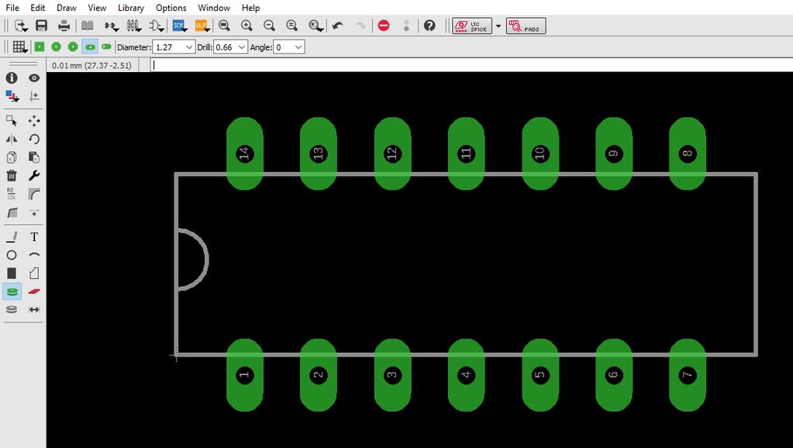This screenshot has width=793, height=448.
Task: Select the Copy tool
Action: 12,157
